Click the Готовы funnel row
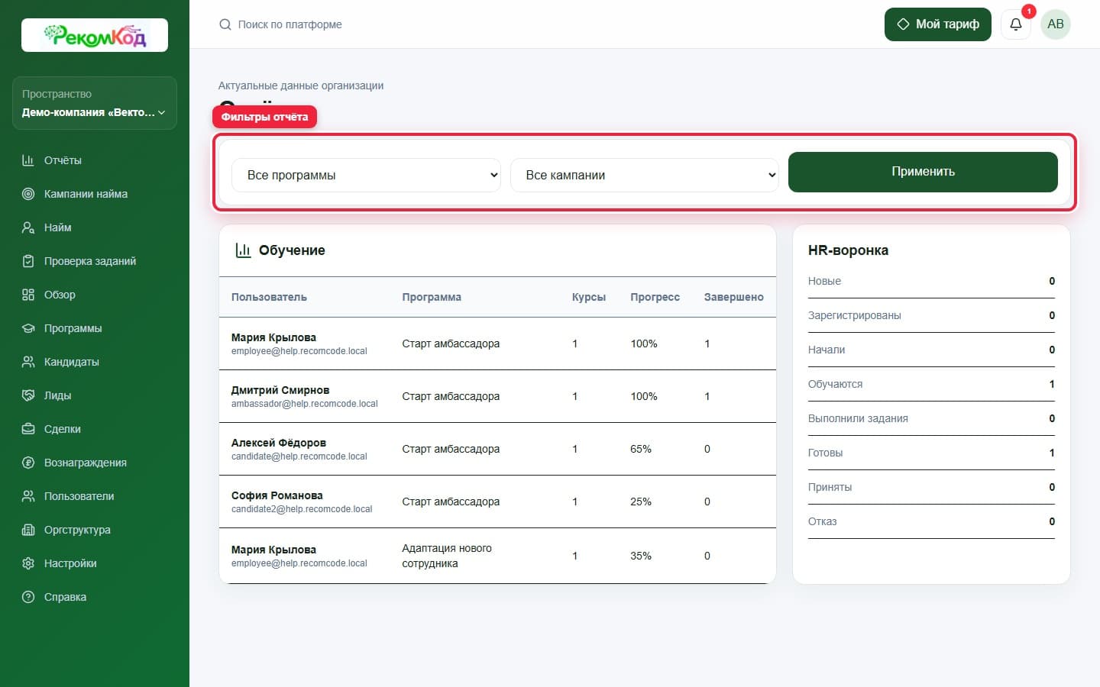The height and width of the screenshot is (687, 1100). (x=931, y=453)
